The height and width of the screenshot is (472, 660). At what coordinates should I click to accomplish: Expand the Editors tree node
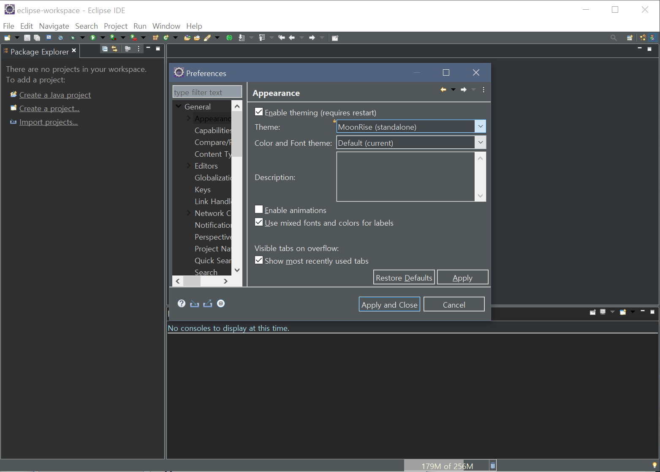[x=188, y=166]
